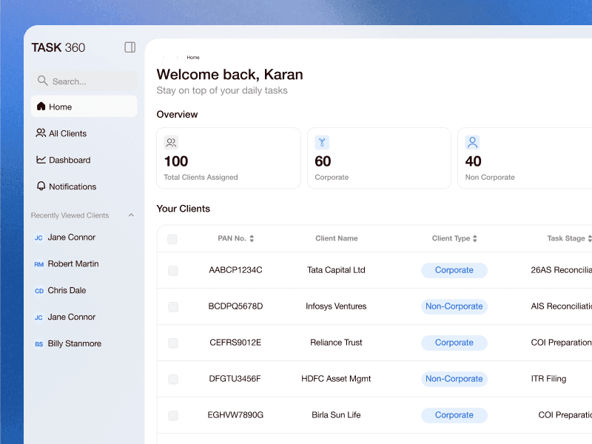The height and width of the screenshot is (444, 592).
Task: Check the Birla Sun Life row checkbox
Action: point(173,415)
